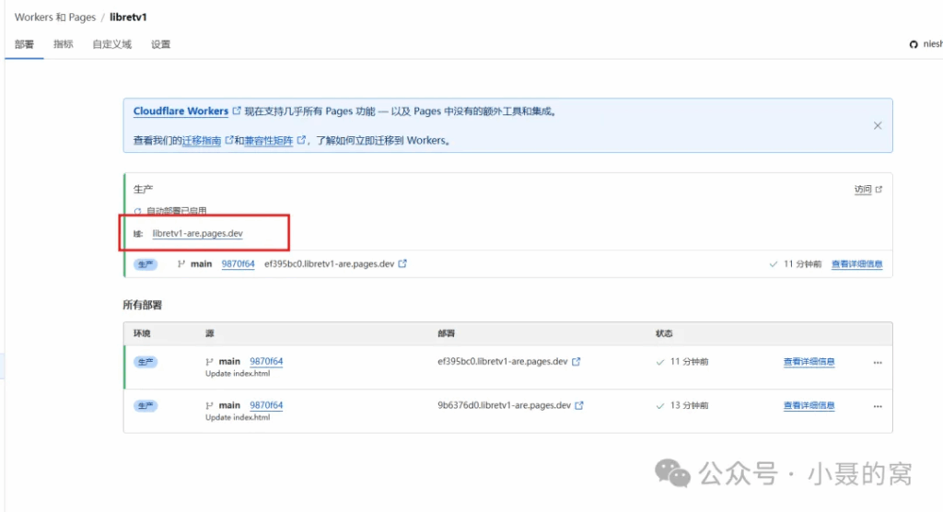Open external icon for ef395bc0 table row
943x512 pixels.
[x=576, y=361]
